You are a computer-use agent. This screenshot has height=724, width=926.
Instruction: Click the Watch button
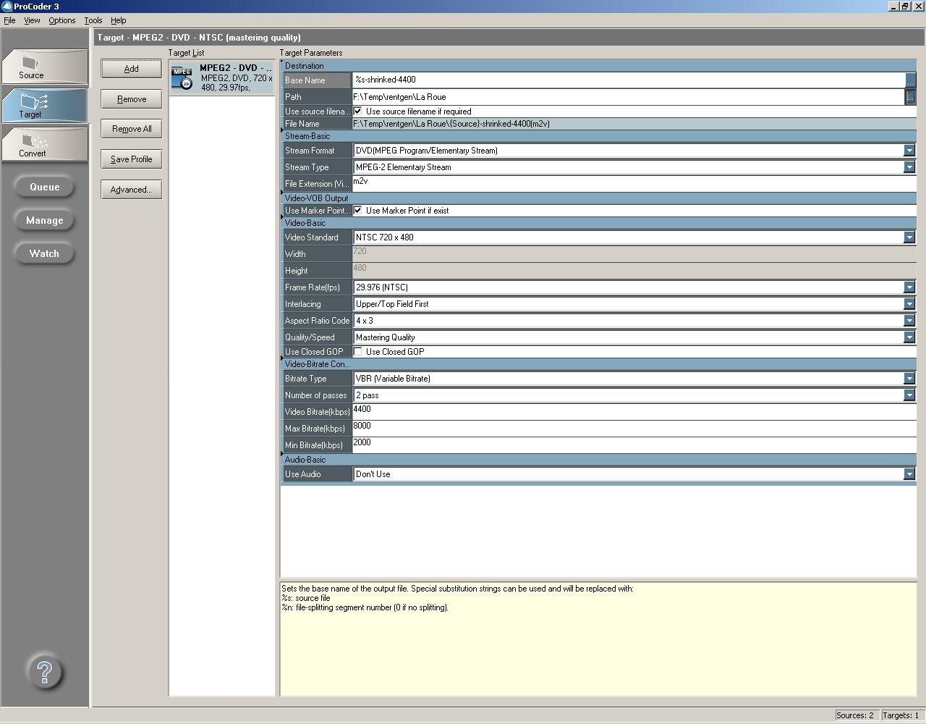[44, 253]
